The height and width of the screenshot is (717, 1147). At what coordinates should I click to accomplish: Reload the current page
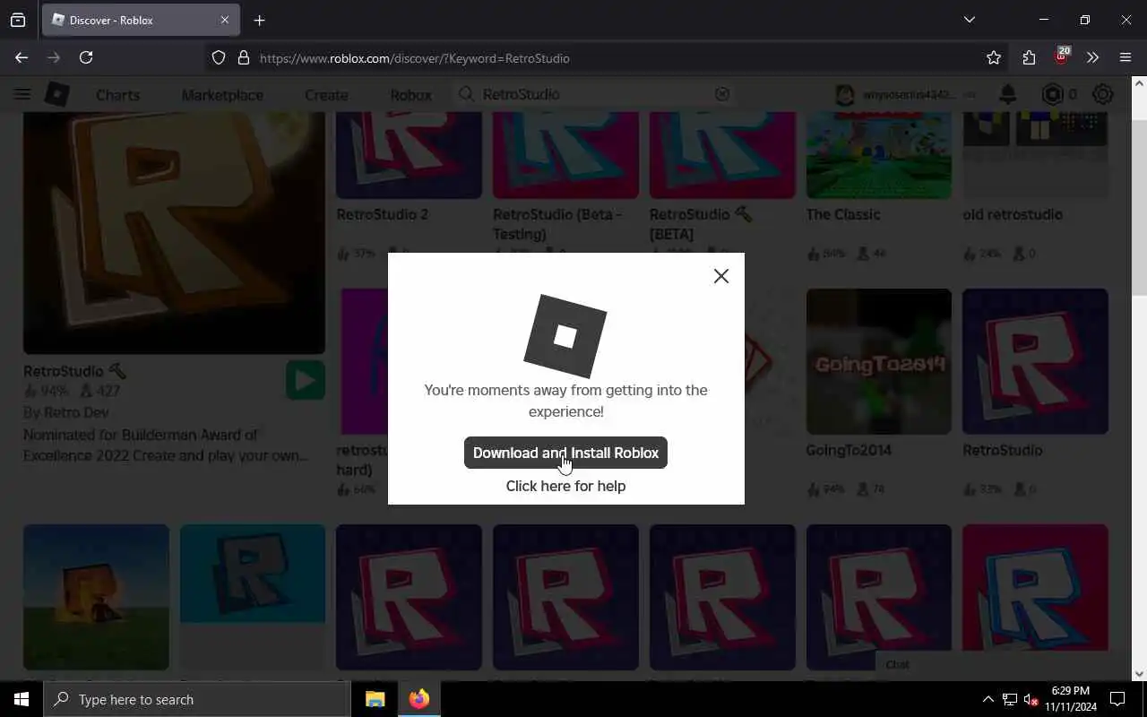(86, 57)
